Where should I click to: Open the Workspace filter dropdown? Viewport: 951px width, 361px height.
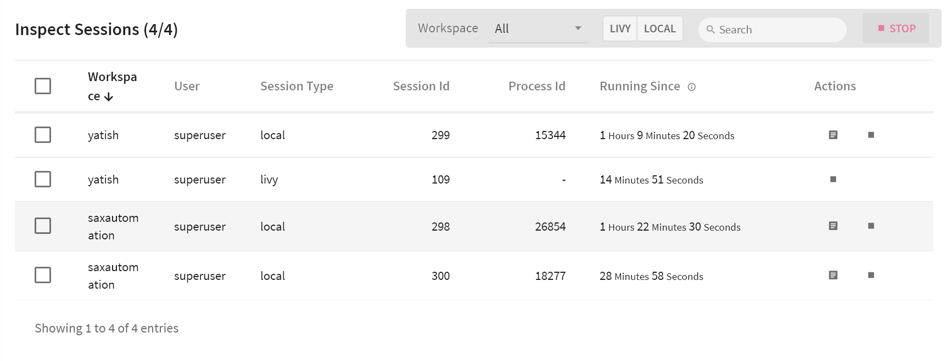pyautogui.click(x=538, y=28)
